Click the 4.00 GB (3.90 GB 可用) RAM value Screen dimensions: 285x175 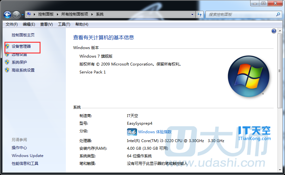pos(147,148)
